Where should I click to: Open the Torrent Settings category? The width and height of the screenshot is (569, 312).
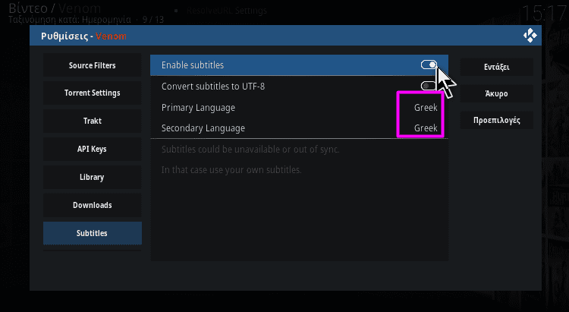coord(92,93)
